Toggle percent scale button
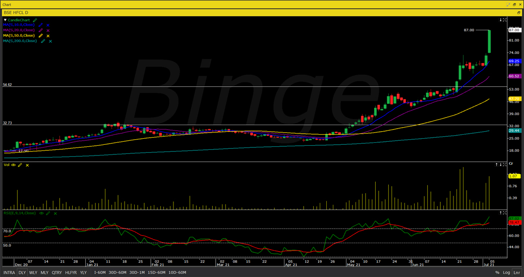Viewport: 524px width, 277px height. tap(497, 272)
